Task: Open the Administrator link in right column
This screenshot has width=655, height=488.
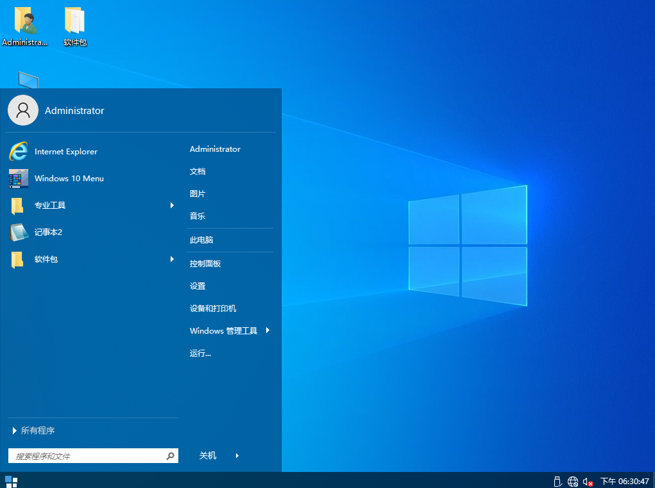Action: pos(215,149)
